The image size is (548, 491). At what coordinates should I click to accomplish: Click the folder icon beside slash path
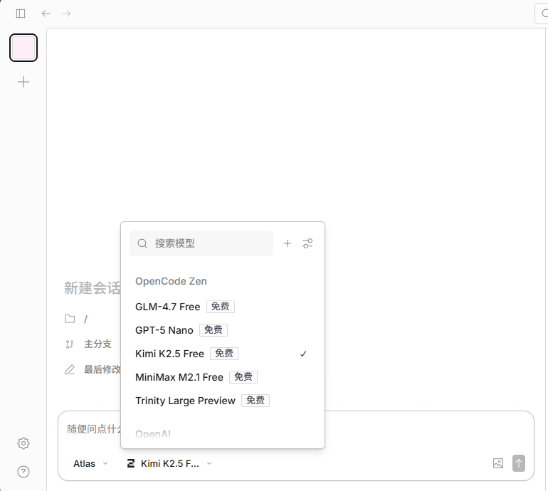70,319
